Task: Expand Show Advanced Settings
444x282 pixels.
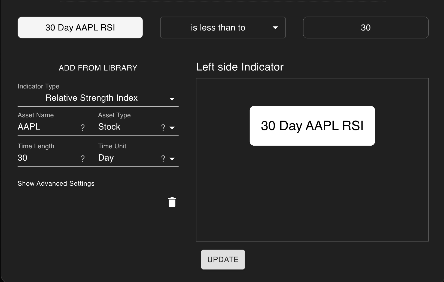Action: point(56,183)
